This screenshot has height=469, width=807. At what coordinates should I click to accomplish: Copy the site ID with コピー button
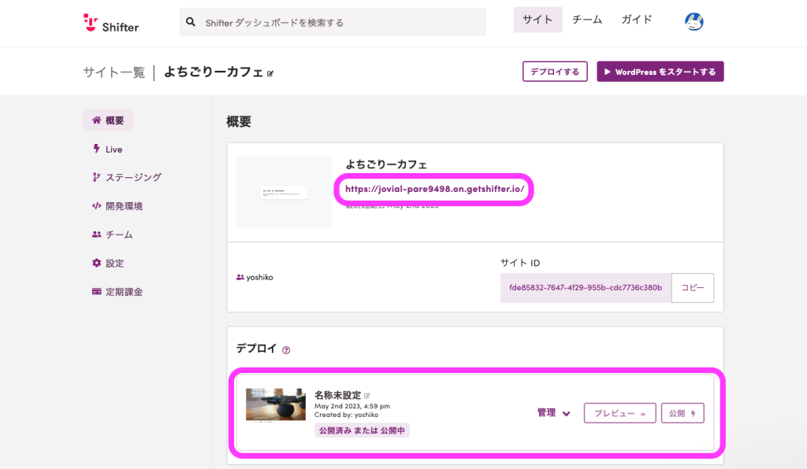[693, 288]
